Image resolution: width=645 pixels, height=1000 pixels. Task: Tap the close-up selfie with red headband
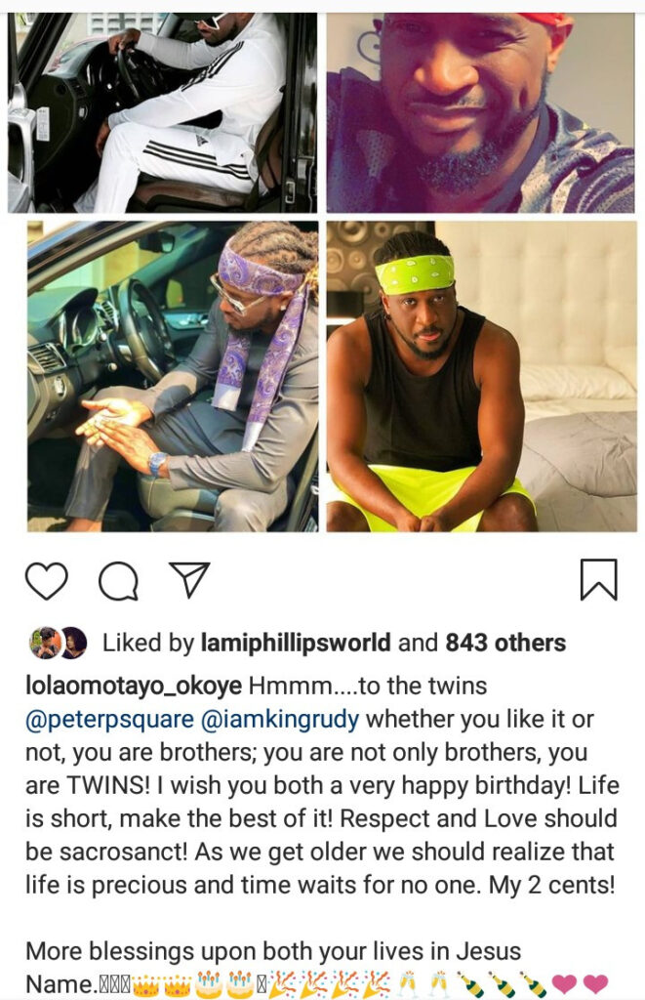(x=480, y=113)
